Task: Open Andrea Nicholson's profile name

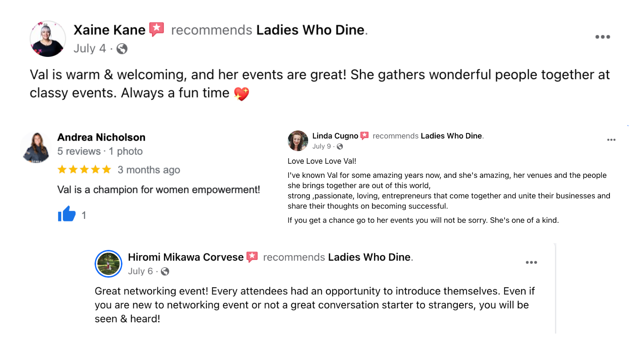Action: pyautogui.click(x=102, y=137)
